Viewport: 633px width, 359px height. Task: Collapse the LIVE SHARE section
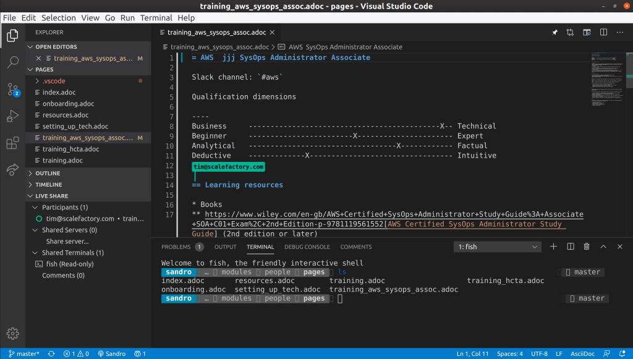pos(88,196)
